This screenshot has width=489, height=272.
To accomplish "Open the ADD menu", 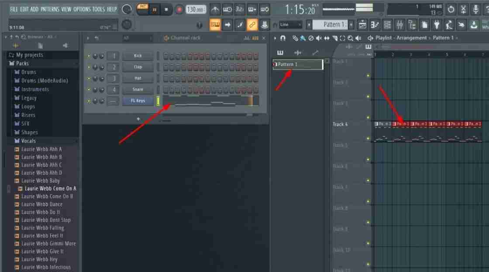I will [x=34, y=9].
